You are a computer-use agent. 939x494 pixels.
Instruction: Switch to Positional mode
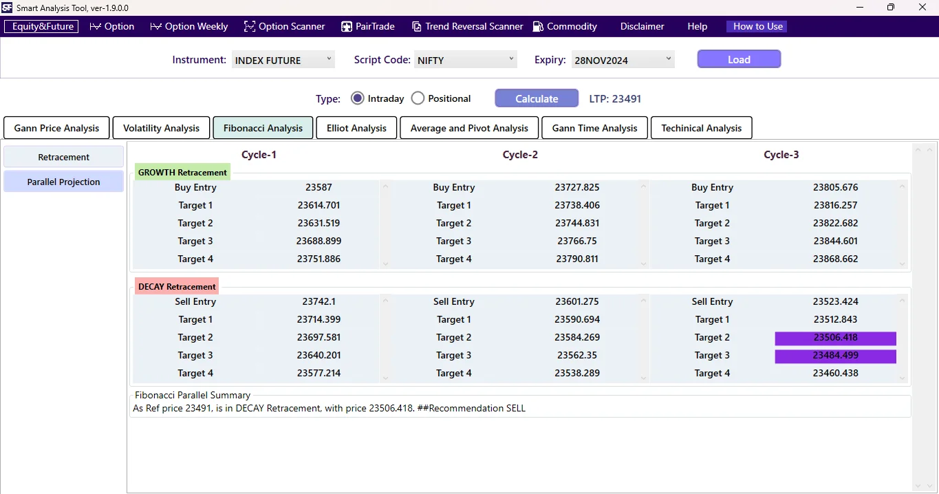pos(418,98)
